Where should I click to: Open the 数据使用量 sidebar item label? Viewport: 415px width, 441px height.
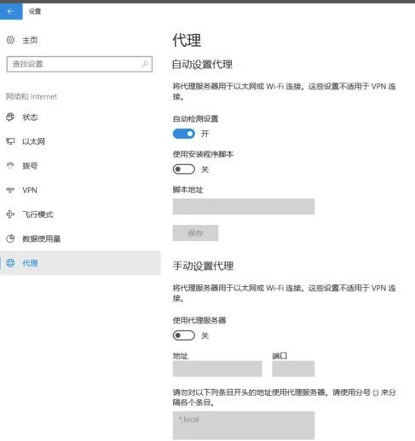(x=42, y=238)
